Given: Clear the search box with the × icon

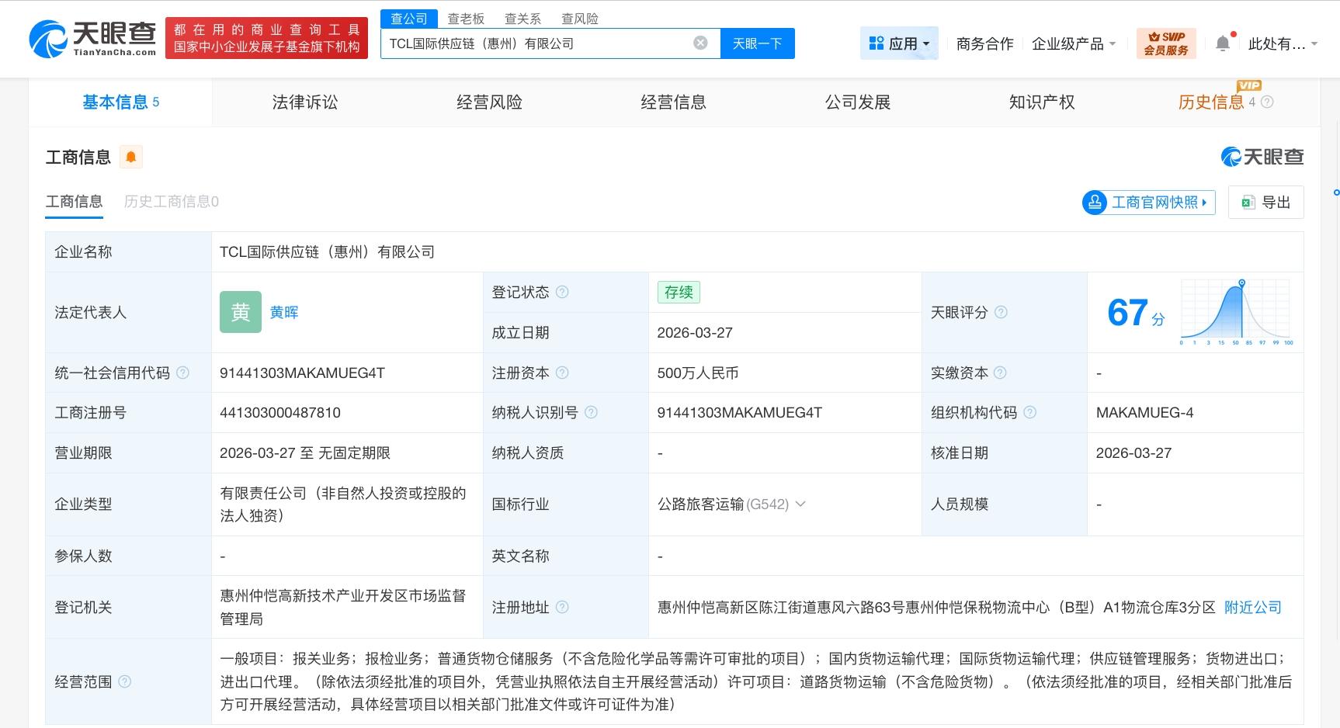Looking at the screenshot, I should click(701, 43).
